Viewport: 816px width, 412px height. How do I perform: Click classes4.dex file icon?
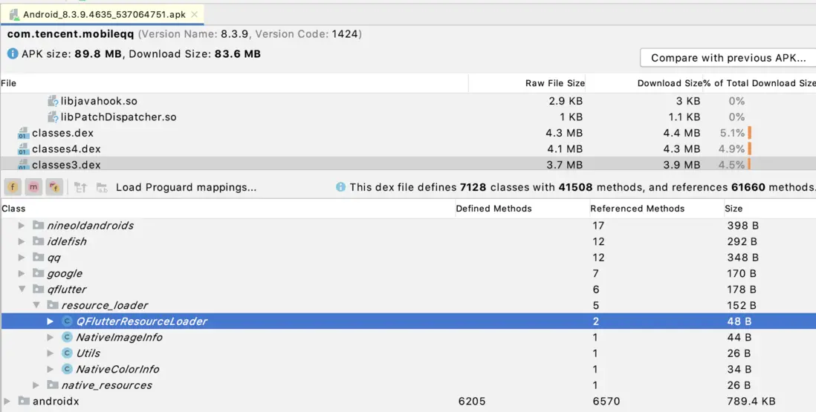pyautogui.click(x=23, y=149)
